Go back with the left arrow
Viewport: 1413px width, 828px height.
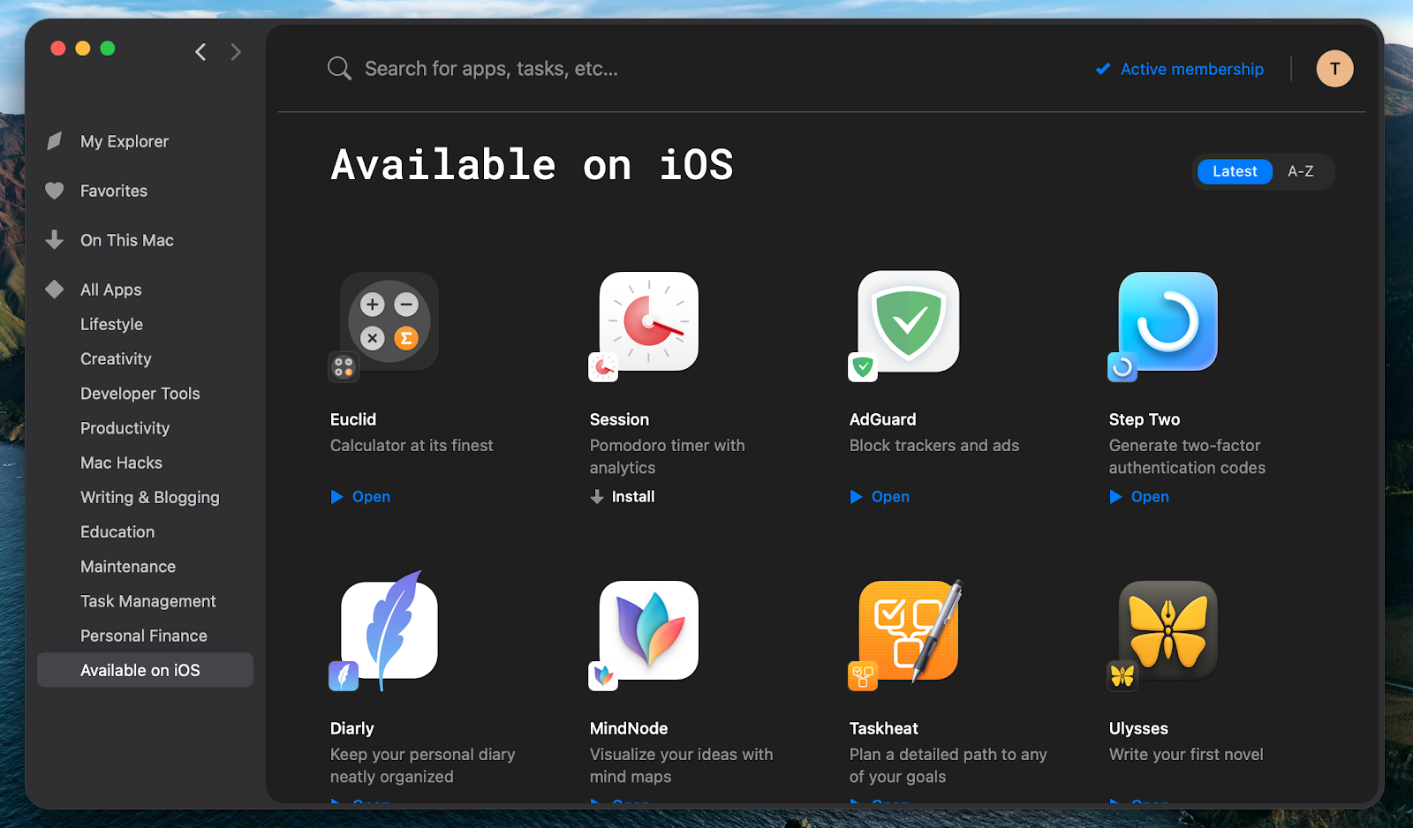coord(201,52)
